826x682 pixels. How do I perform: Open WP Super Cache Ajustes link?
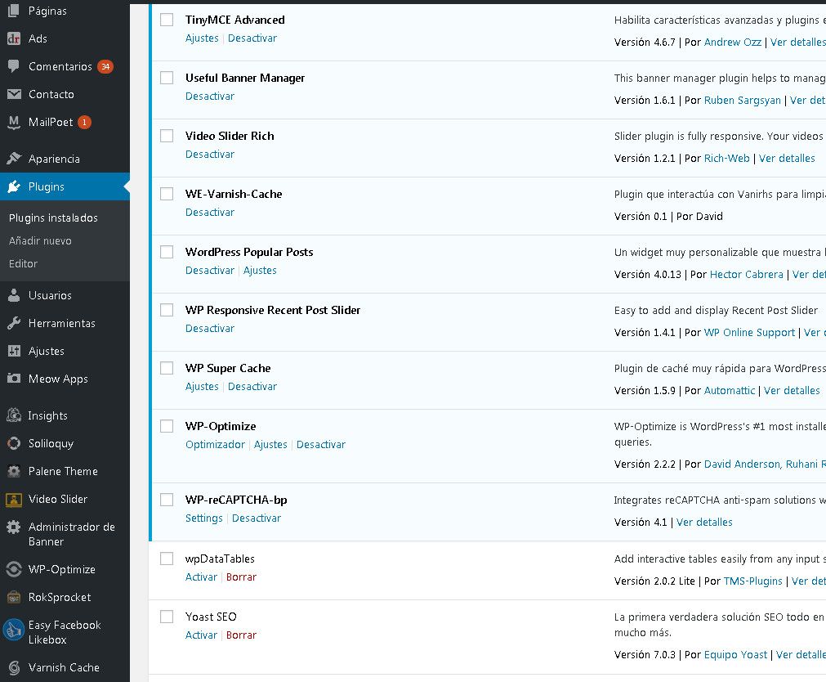pyautogui.click(x=202, y=386)
